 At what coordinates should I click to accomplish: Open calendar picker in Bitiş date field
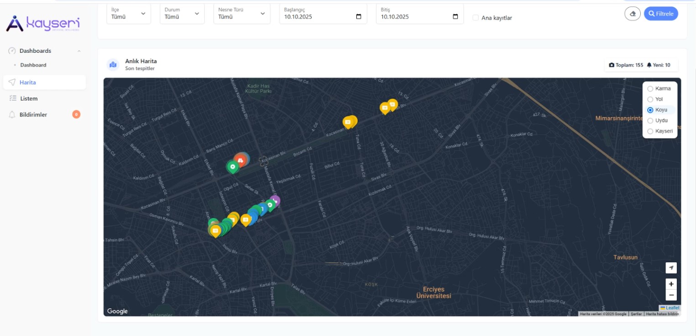[x=455, y=17]
